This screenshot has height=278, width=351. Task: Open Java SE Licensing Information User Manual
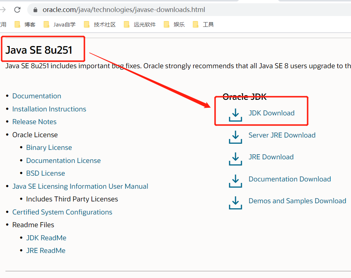click(80, 186)
